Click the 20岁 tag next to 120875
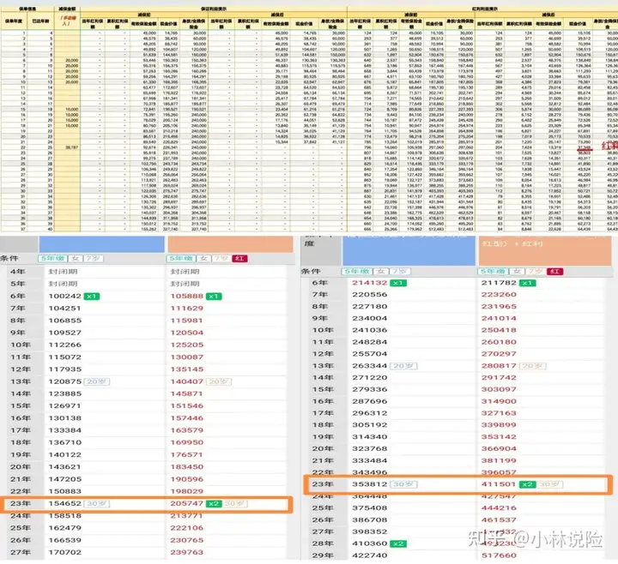This screenshot has width=618, height=564. tap(97, 381)
